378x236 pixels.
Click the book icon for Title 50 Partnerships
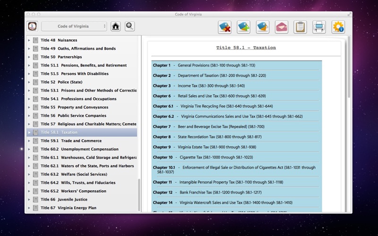click(36, 57)
